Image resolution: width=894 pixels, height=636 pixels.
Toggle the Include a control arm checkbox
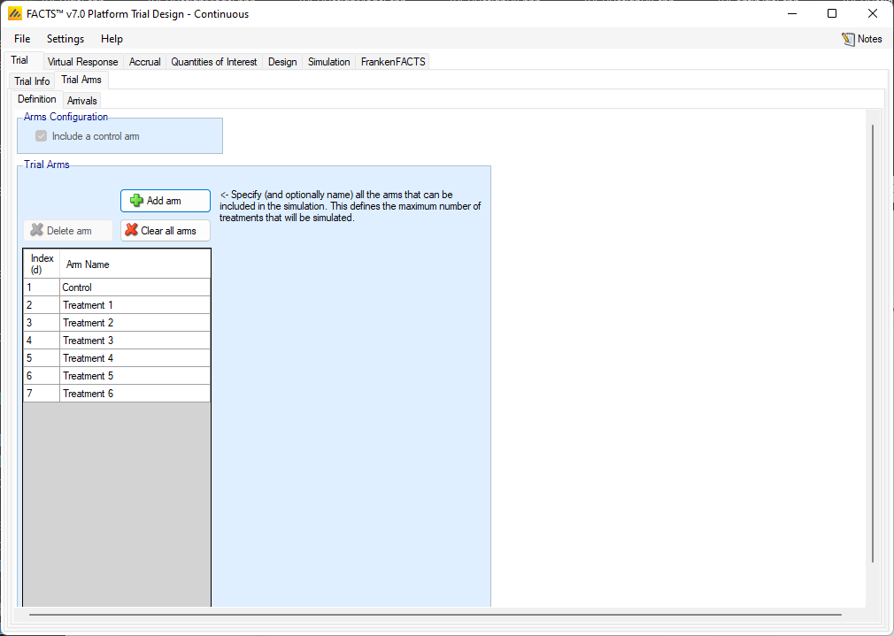tap(41, 136)
